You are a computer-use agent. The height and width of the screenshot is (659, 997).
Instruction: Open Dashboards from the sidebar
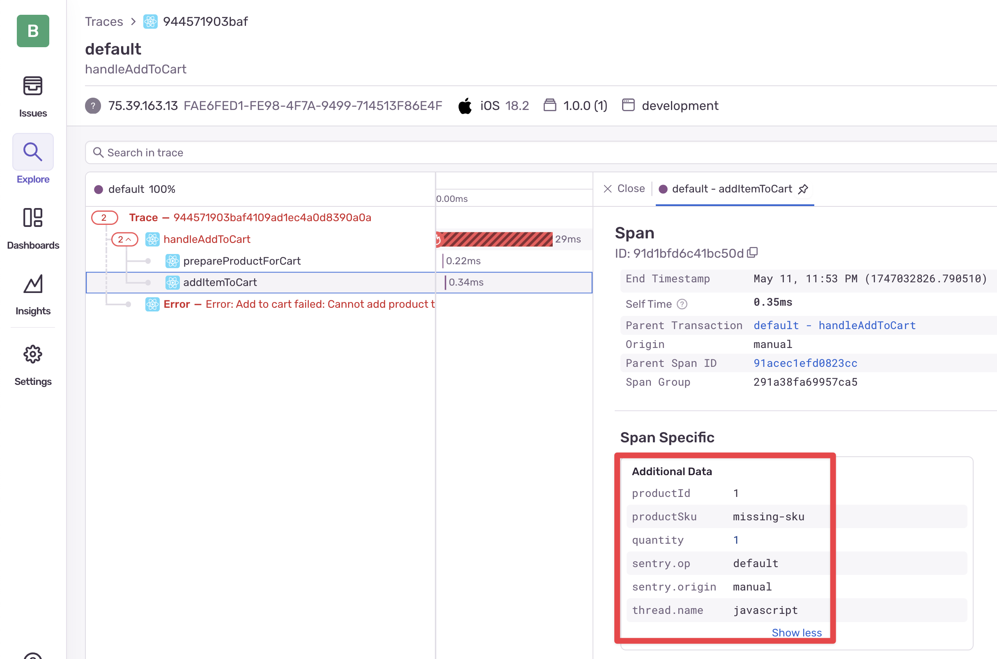pyautogui.click(x=33, y=229)
